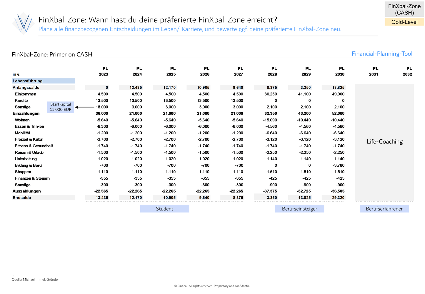The width and height of the screenshot is (425, 294).
Task: Click the Einkommen row label
Action: point(26,94)
